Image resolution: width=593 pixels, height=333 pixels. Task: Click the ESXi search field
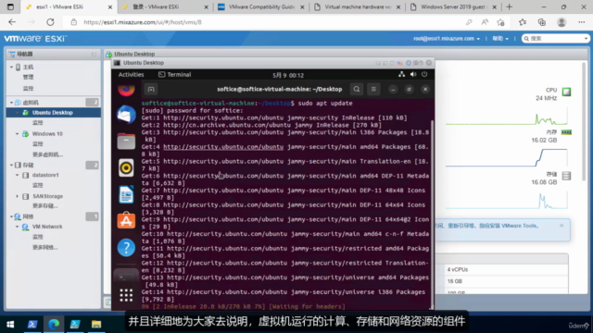[555, 39]
